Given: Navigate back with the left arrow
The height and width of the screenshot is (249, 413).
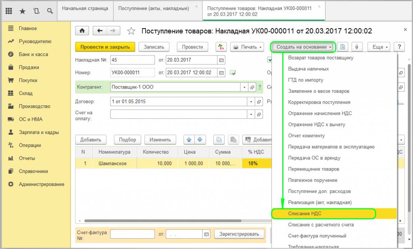Looking at the screenshot, I should click(x=100, y=31).
